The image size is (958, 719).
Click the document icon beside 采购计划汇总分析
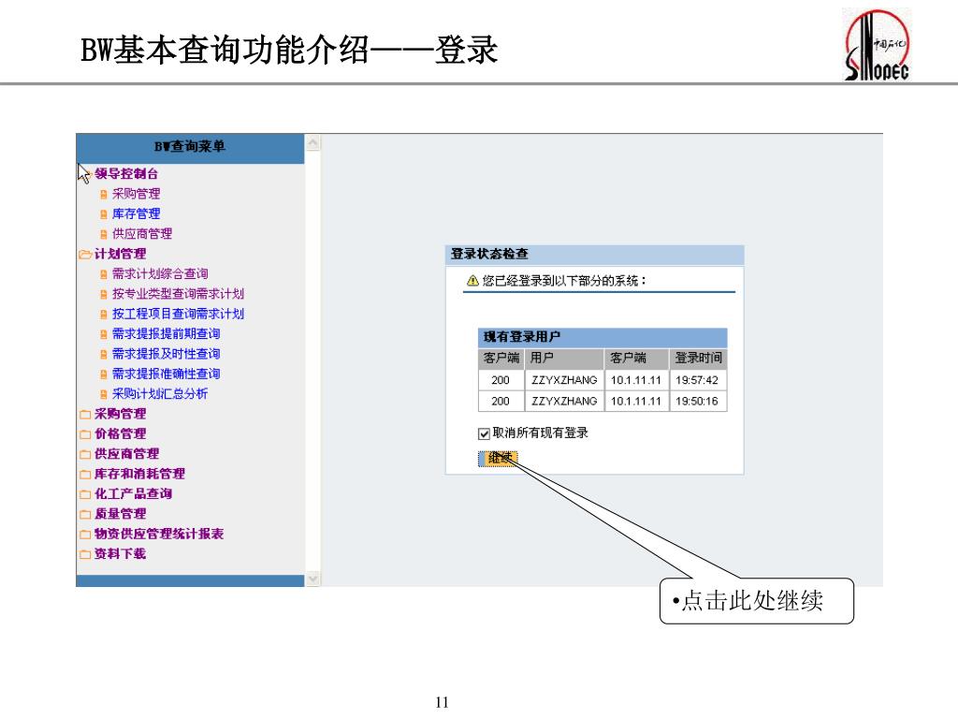(104, 394)
